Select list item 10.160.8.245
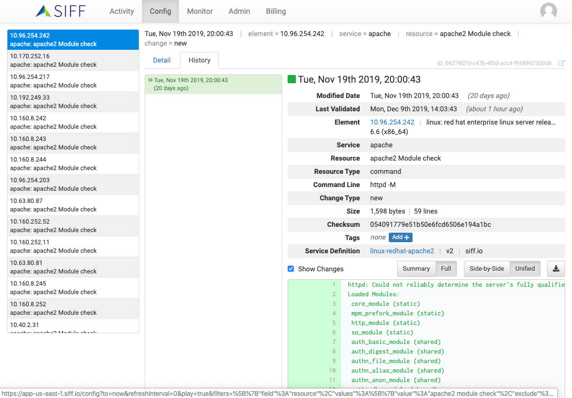The width and height of the screenshot is (572, 398). point(73,288)
